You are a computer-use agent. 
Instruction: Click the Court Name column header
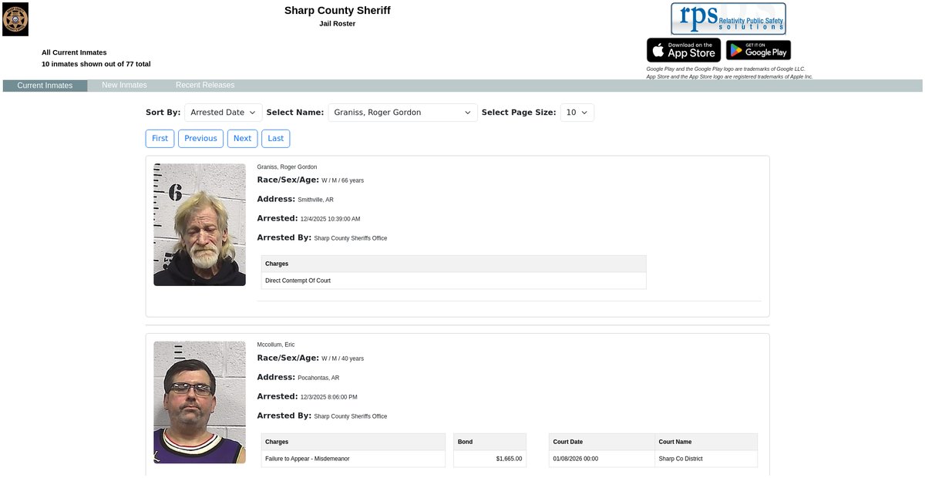(705, 442)
